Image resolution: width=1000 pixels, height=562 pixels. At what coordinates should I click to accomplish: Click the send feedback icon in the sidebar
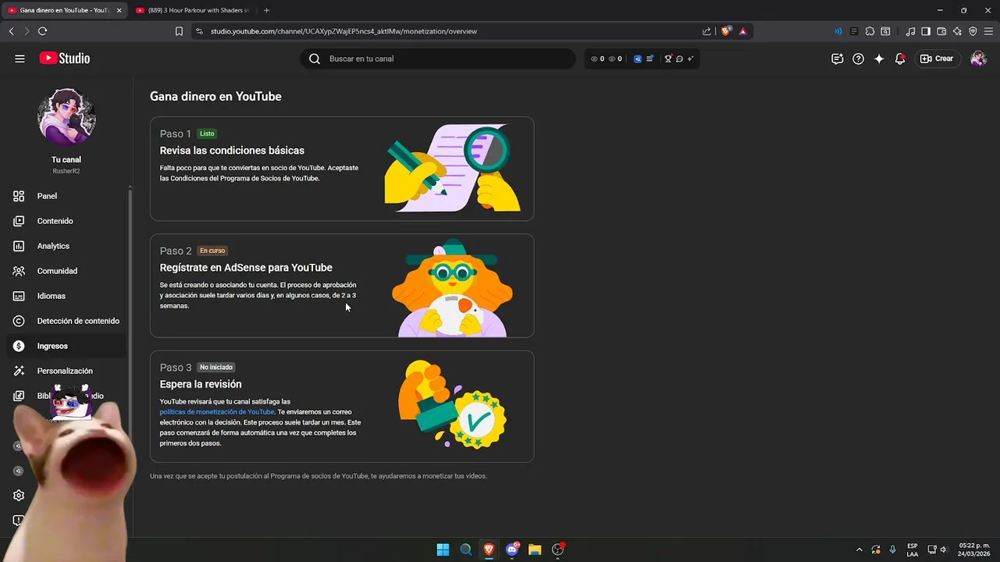19,521
